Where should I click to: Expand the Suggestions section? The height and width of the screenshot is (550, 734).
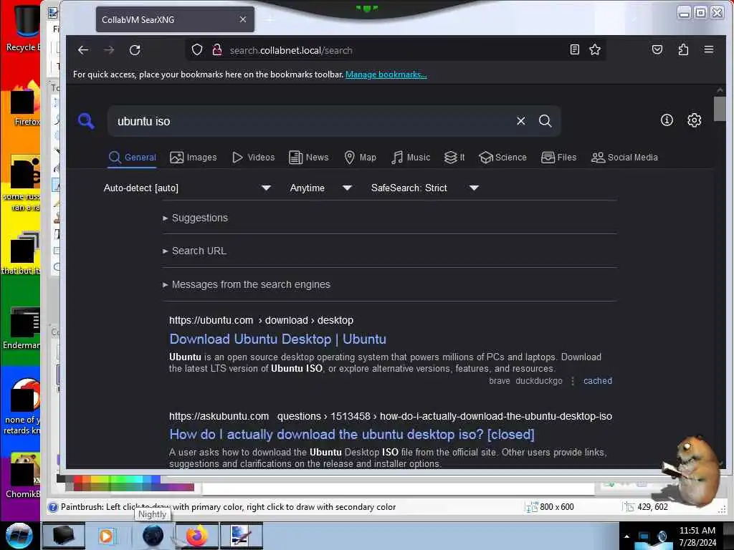(195, 218)
